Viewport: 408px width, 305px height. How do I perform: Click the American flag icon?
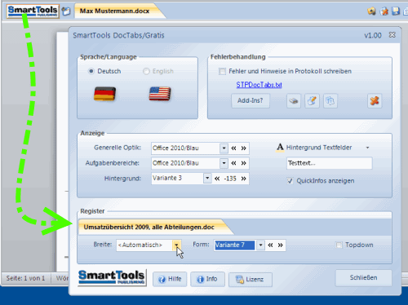pos(160,94)
